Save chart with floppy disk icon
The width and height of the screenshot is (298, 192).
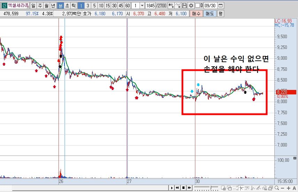point(185,6)
